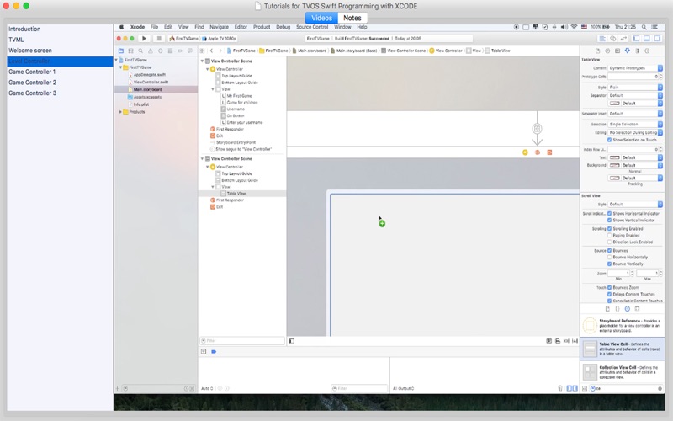Switch to the Videos tab
Image resolution: width=673 pixels, height=421 pixels.
(321, 18)
